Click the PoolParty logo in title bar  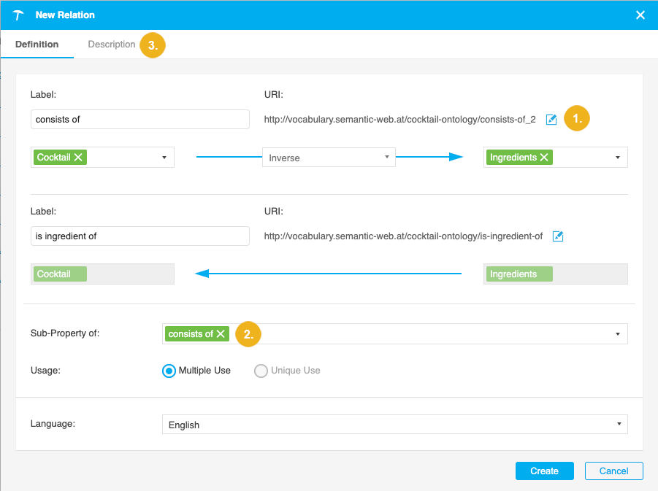19,15
